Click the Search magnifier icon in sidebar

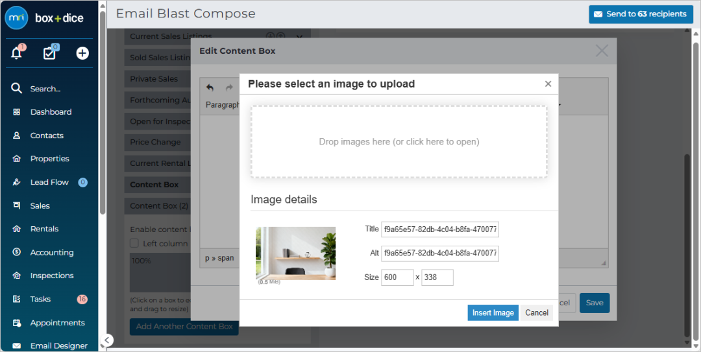click(x=16, y=88)
